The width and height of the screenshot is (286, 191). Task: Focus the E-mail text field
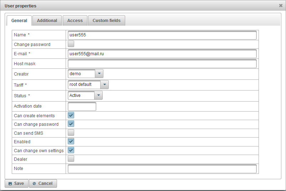pos(162,53)
